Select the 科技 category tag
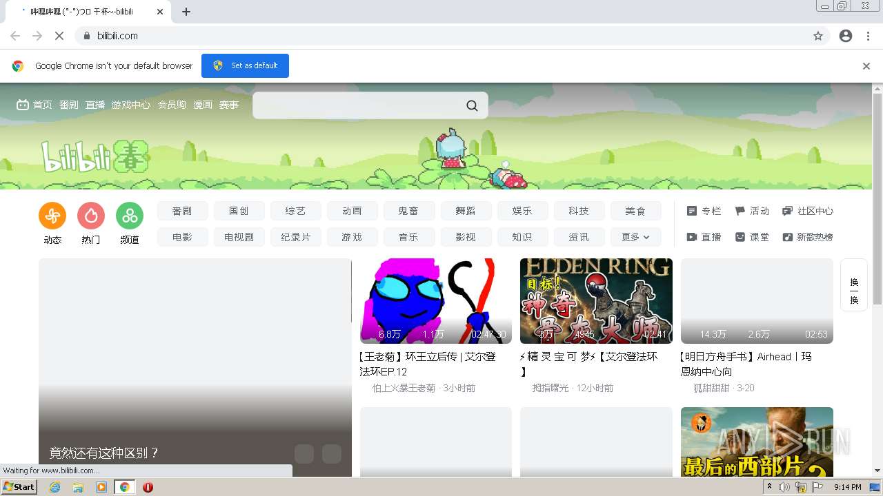883x496 pixels. [579, 211]
